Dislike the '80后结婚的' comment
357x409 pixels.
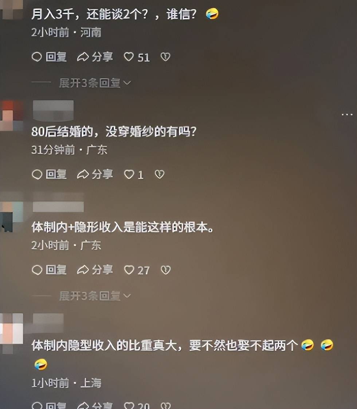coord(160,174)
